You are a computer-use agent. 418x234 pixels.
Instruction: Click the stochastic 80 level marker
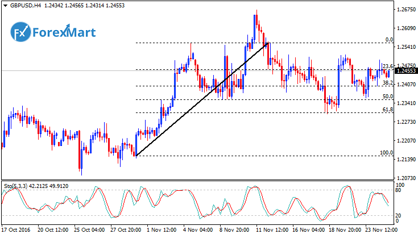[398, 191]
